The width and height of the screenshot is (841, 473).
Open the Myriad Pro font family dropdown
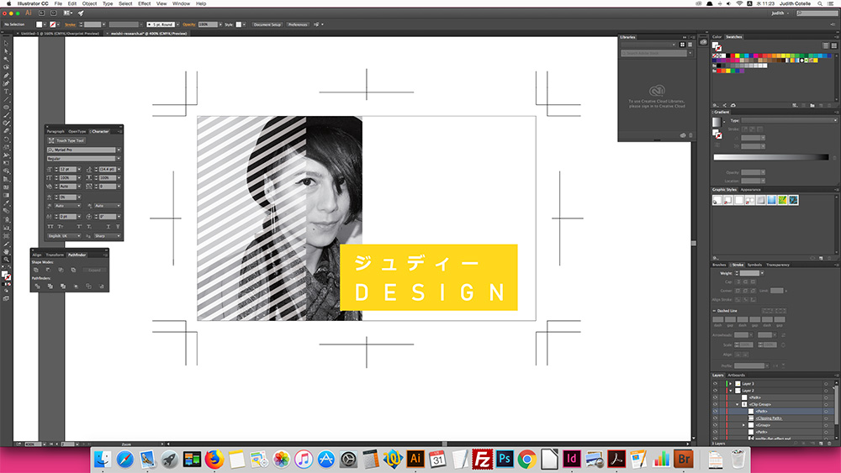pos(119,150)
